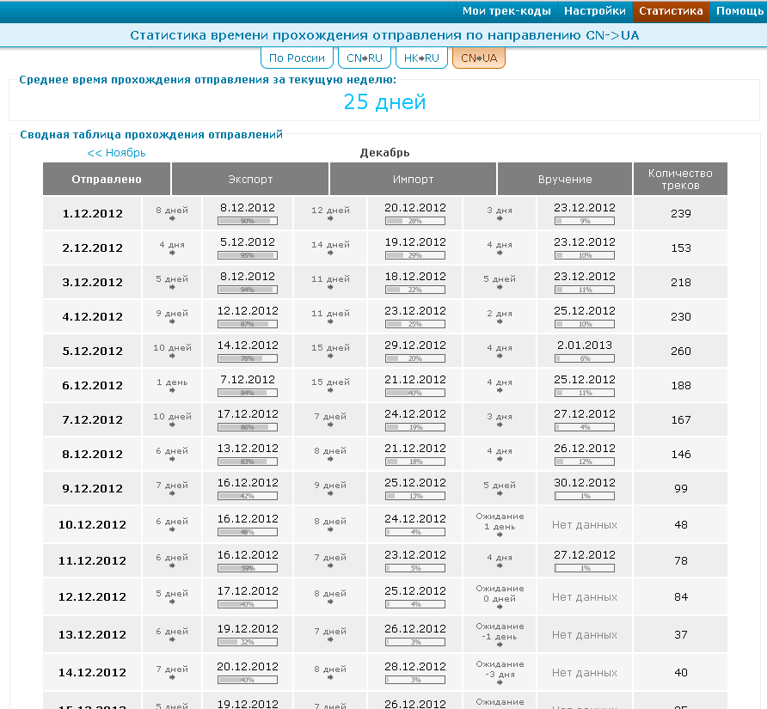Click import date 28.12.2012
The height and width of the screenshot is (709, 767).
coord(415,667)
